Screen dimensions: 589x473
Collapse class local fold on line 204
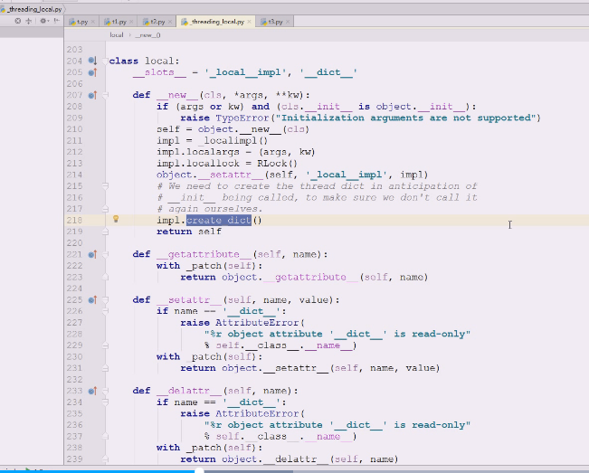[105, 61]
